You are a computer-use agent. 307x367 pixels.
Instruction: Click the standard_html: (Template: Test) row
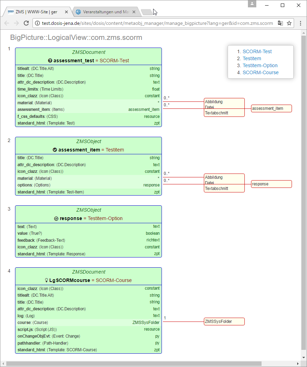click(88, 123)
